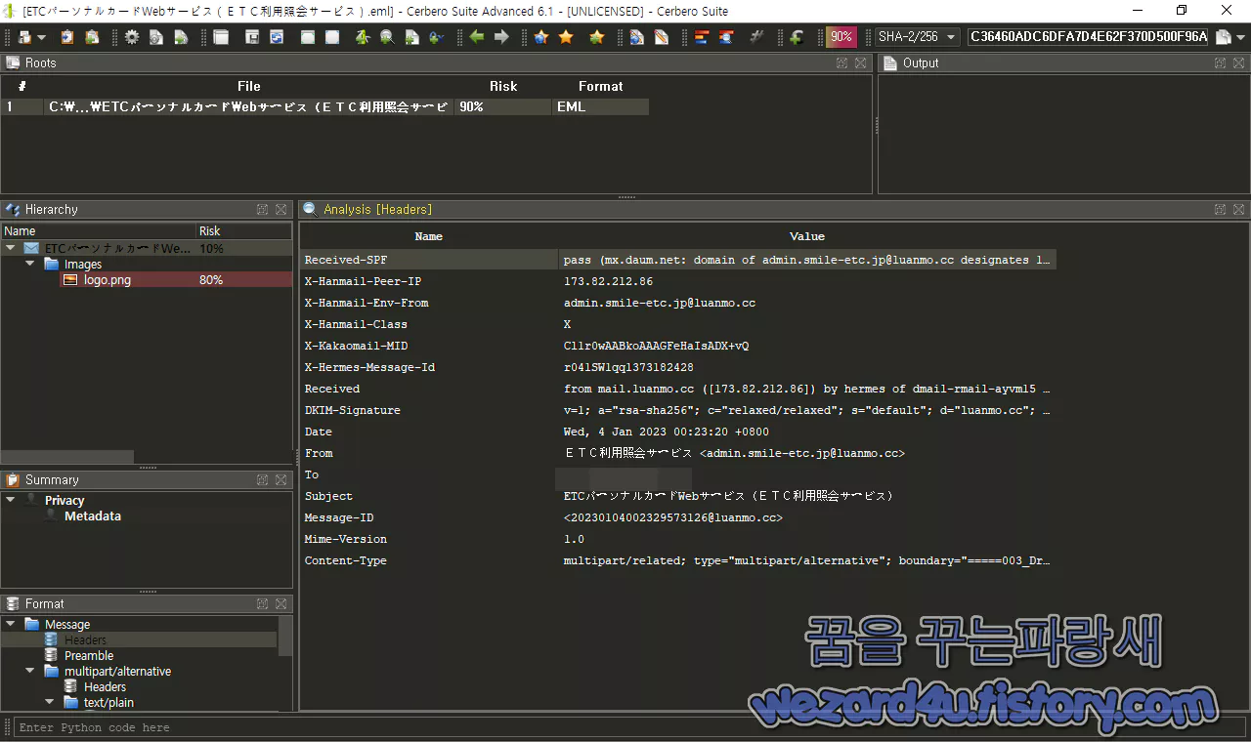Viewport: 1251px width, 742px height.
Task: Close the Roots panel
Action: click(860, 62)
